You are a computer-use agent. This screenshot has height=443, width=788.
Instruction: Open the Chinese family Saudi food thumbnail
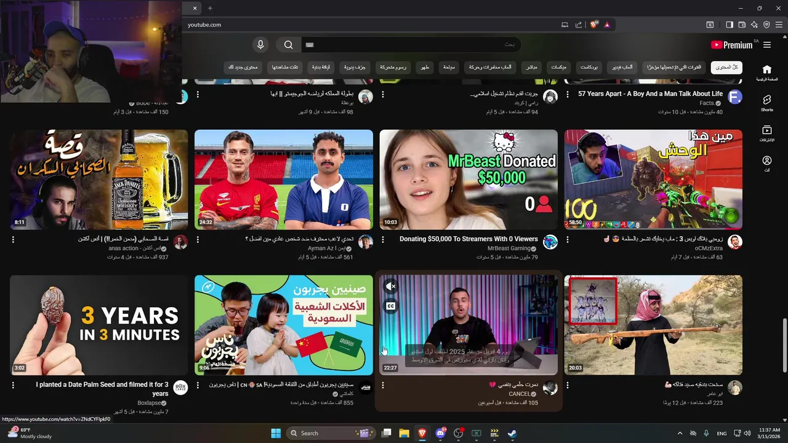284,325
